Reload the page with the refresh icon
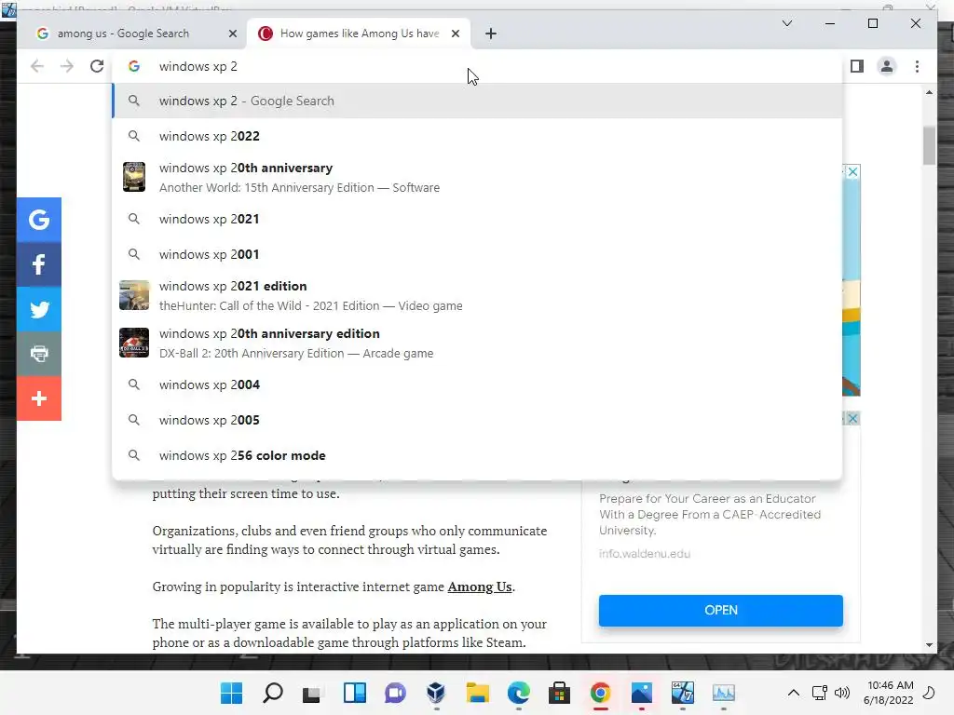Viewport: 954px width, 715px height. [97, 66]
